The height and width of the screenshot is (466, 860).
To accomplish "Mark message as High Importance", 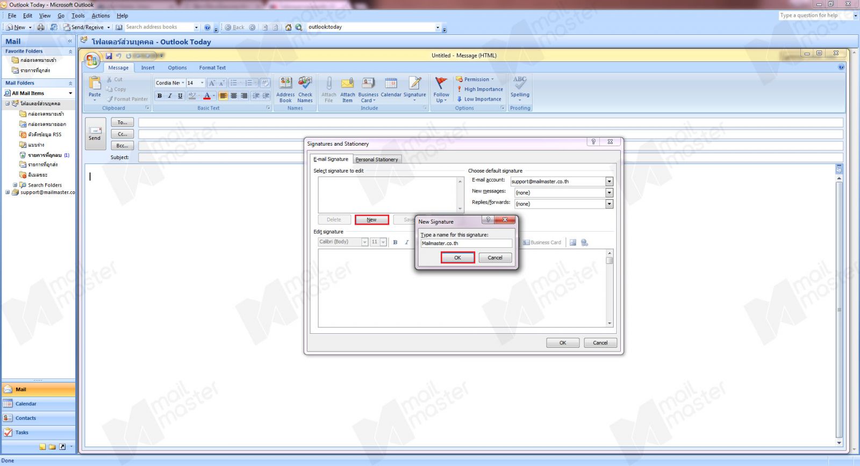I will click(x=479, y=89).
